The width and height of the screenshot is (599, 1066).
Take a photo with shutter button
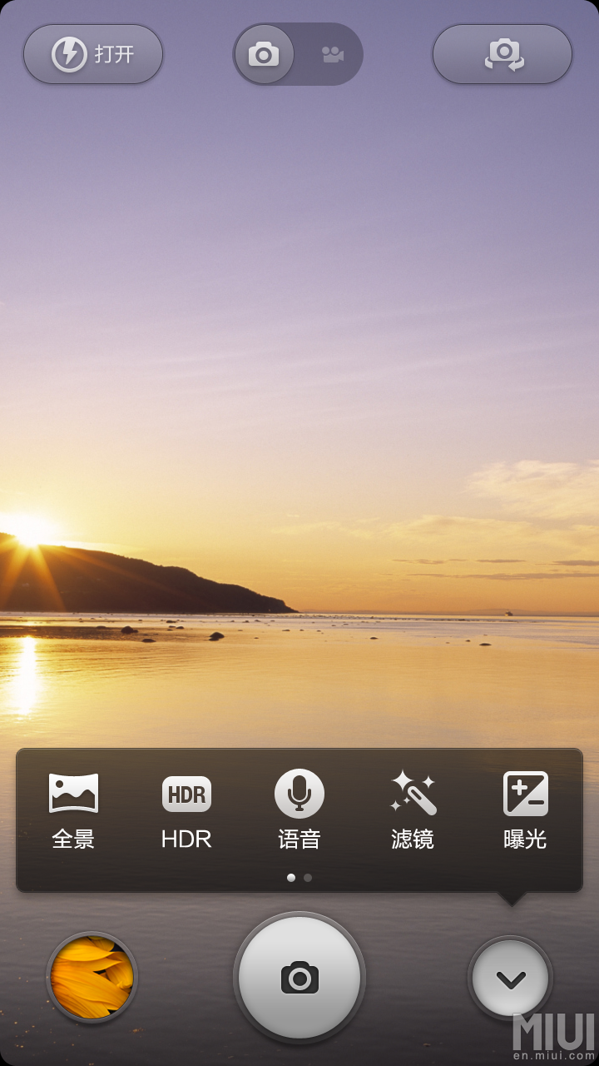click(299, 977)
